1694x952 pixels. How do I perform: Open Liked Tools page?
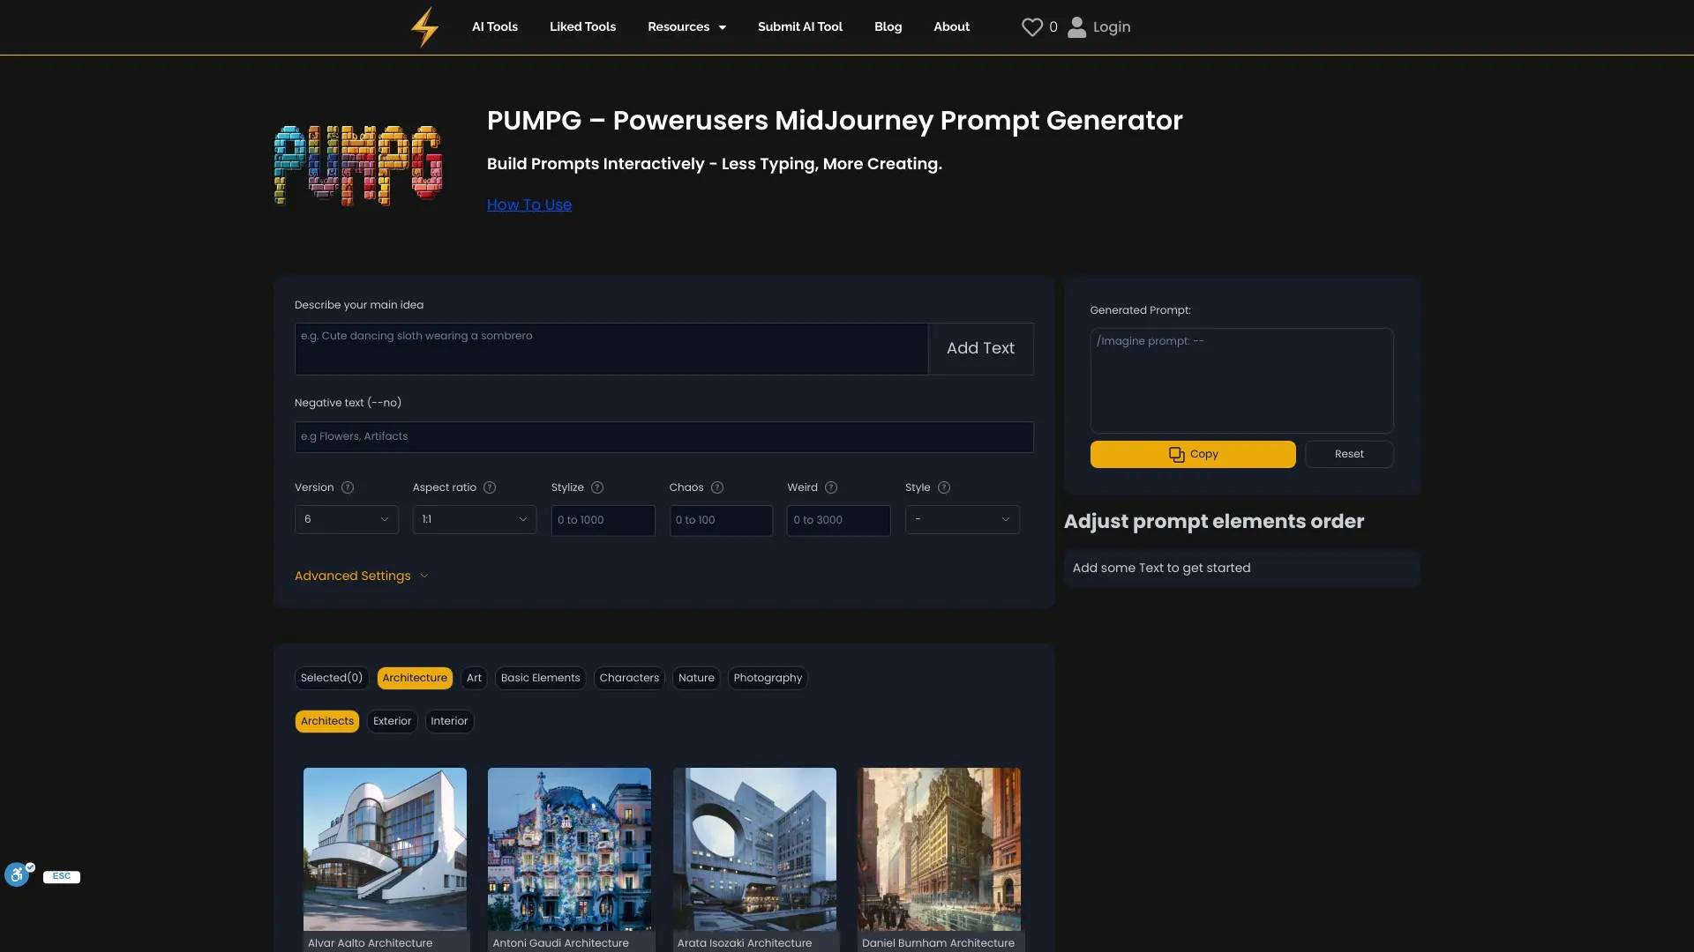pyautogui.click(x=582, y=27)
